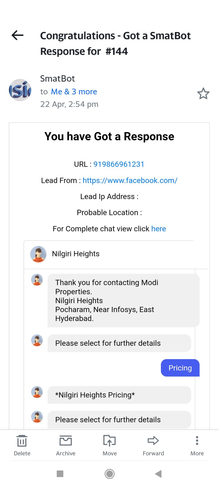Click 'here' for complete chat view
The height and width of the screenshot is (487, 219).
pos(158,229)
